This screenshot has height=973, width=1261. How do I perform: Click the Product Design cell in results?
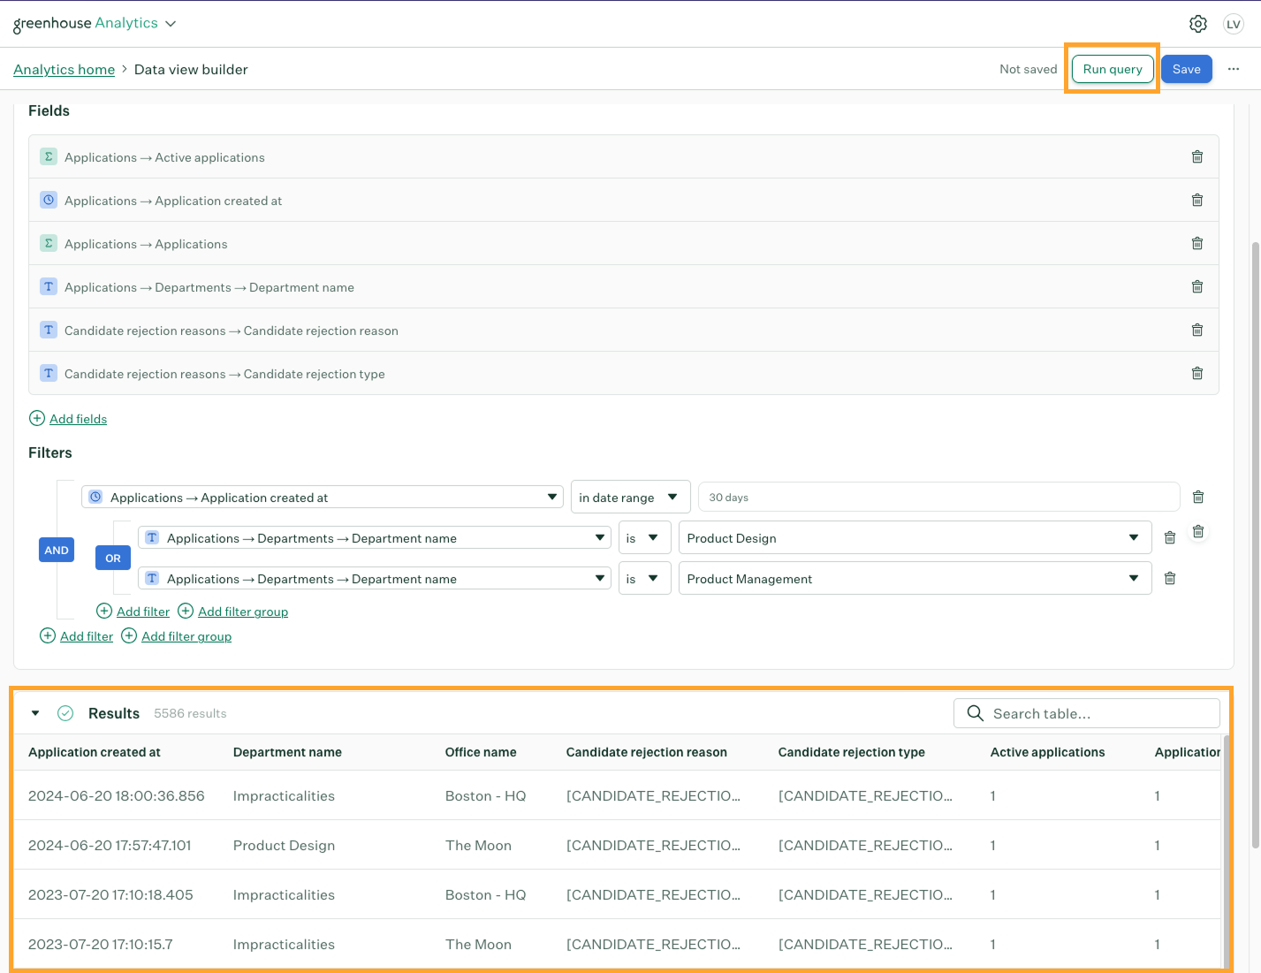tap(284, 845)
